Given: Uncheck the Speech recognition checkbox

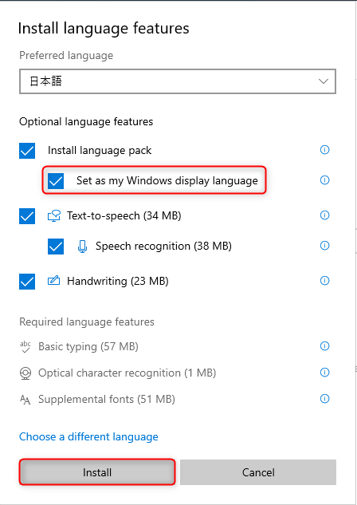Looking at the screenshot, I should 56,247.
